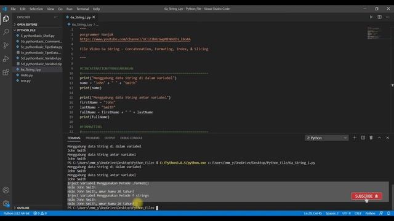Click terminal prompt input line
The image size is (394, 221).
click(x=112, y=208)
